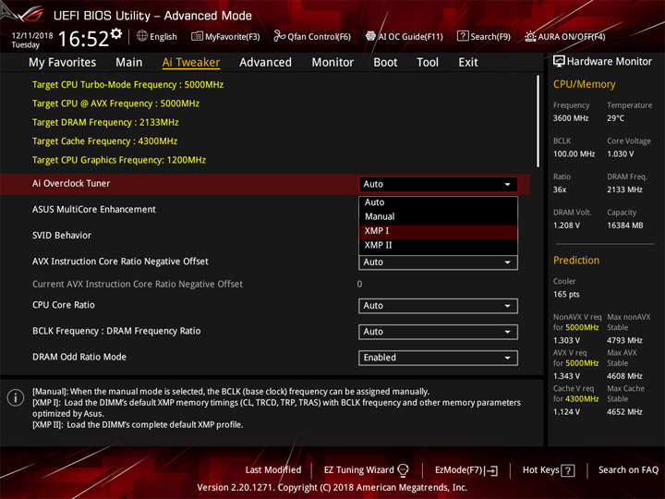The height and width of the screenshot is (499, 665).
Task: Open BCLK Frequency : DRAM Frequency Ratio dropdown
Action: point(438,332)
